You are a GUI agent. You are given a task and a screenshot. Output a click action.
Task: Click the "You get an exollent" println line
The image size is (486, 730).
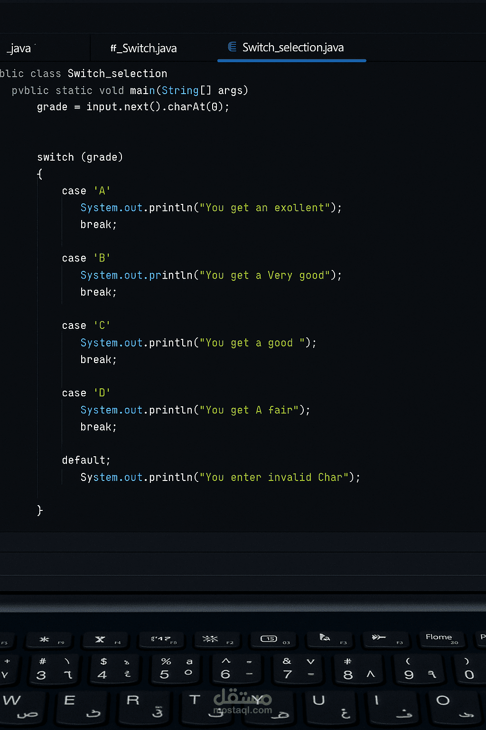[x=211, y=208]
